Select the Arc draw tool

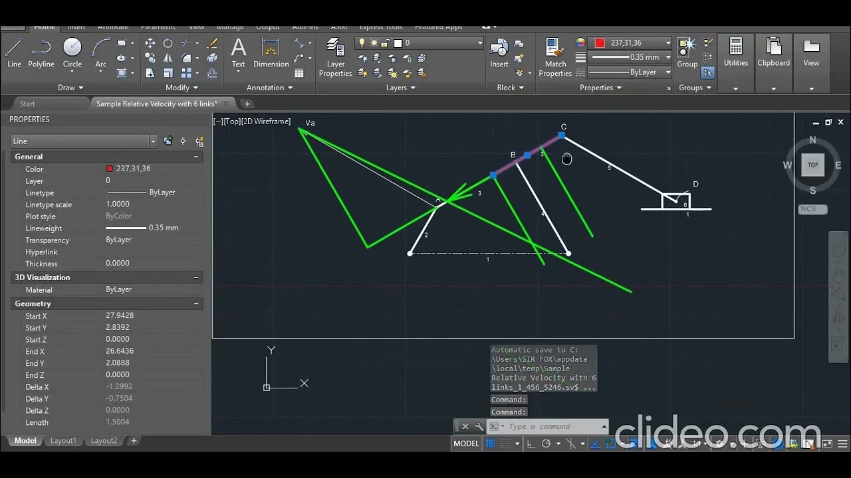click(x=100, y=52)
